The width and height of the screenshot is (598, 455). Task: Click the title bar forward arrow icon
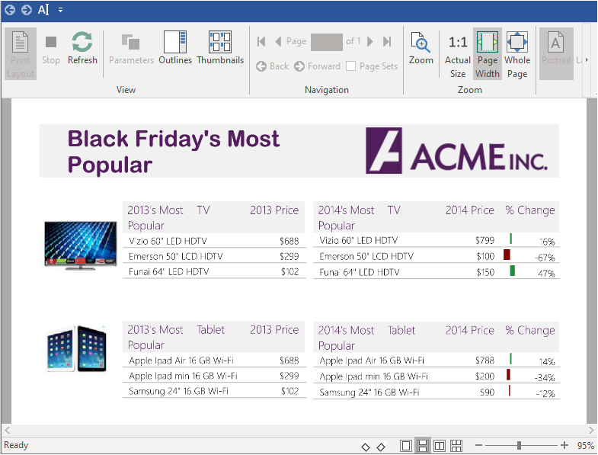26,10
